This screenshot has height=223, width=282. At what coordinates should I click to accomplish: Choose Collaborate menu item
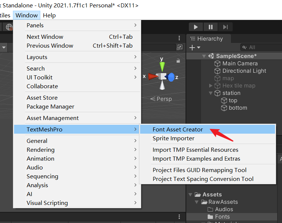(x=77, y=86)
